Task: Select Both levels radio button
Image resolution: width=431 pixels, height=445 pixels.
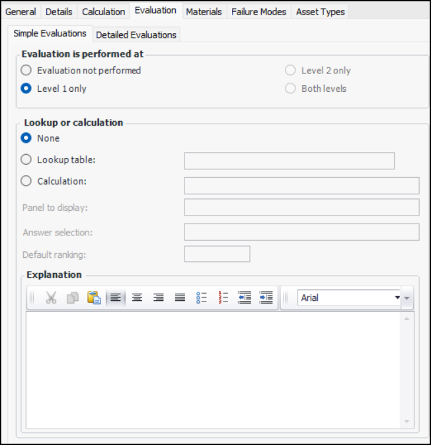Action: (x=290, y=88)
